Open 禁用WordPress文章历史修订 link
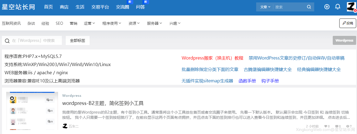 297,58
